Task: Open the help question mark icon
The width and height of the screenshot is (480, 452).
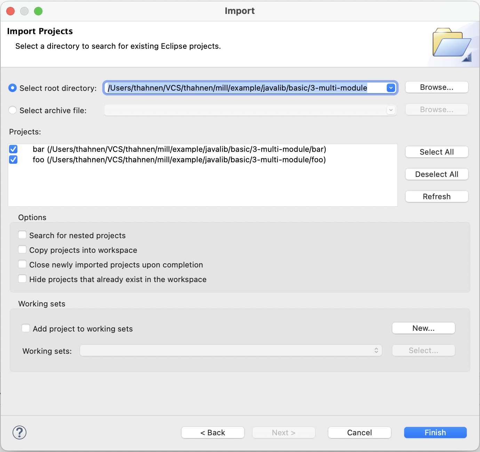Action: 19,432
